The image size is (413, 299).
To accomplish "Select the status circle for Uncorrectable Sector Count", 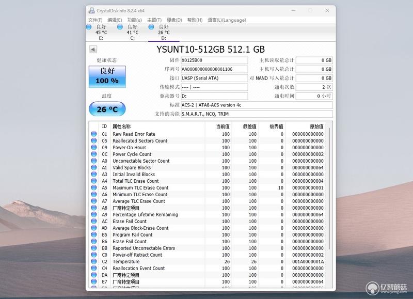I will point(94,161).
